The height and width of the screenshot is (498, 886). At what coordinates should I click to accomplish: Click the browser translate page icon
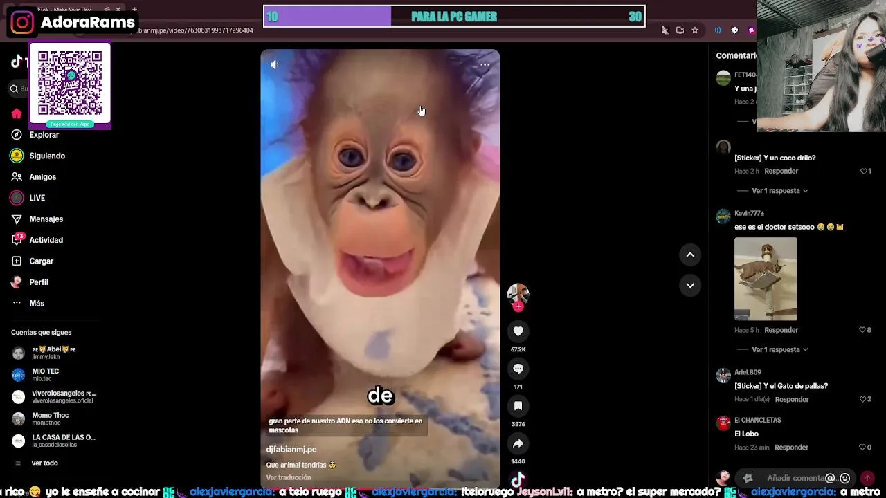pyautogui.click(x=665, y=30)
